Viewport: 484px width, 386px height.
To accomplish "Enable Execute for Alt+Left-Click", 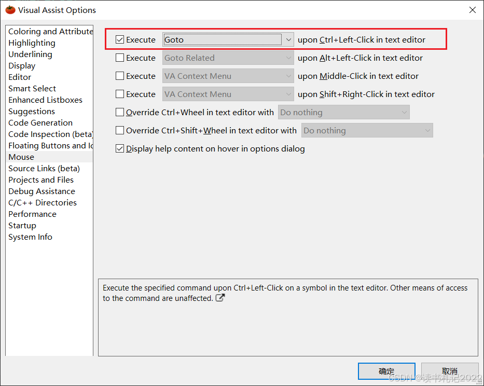I will (120, 58).
